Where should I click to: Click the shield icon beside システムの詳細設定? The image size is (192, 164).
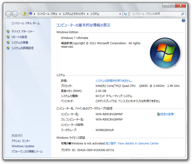pyautogui.click(x=8, y=48)
